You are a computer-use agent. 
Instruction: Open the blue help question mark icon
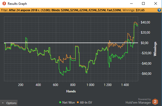click(x=159, y=10)
